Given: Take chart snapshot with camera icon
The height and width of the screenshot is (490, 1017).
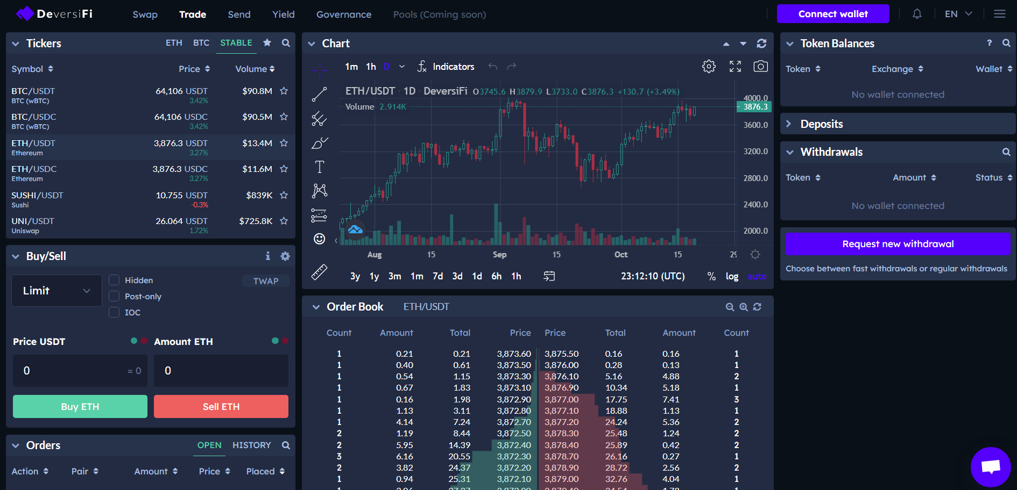Looking at the screenshot, I should click(760, 66).
